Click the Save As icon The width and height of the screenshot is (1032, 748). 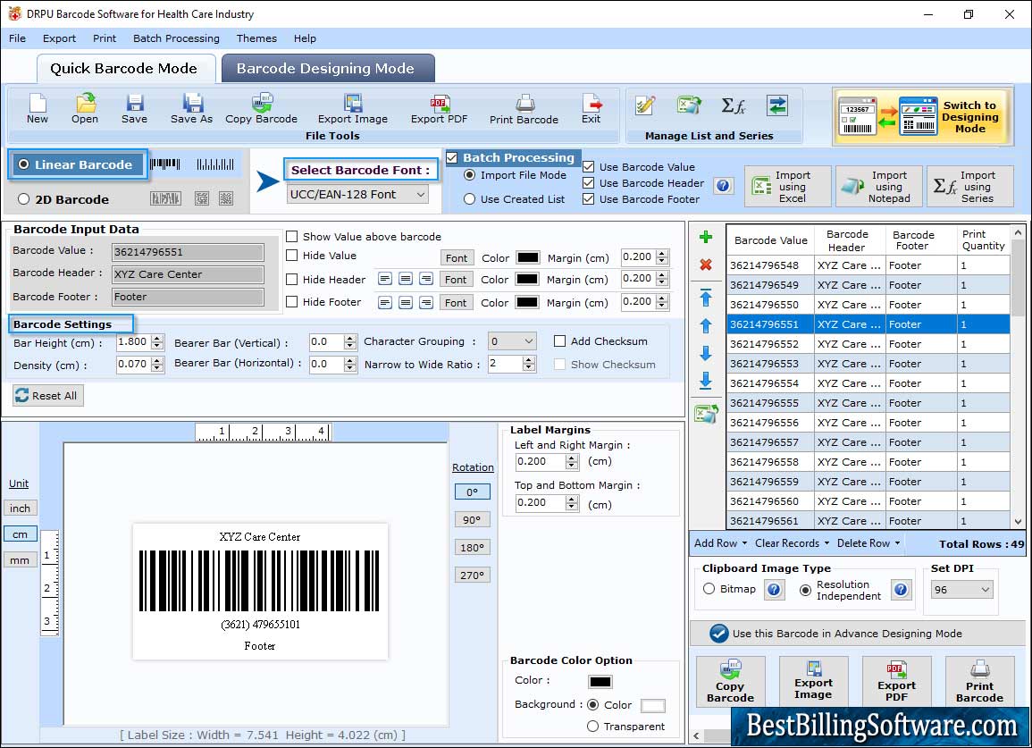tap(191, 109)
